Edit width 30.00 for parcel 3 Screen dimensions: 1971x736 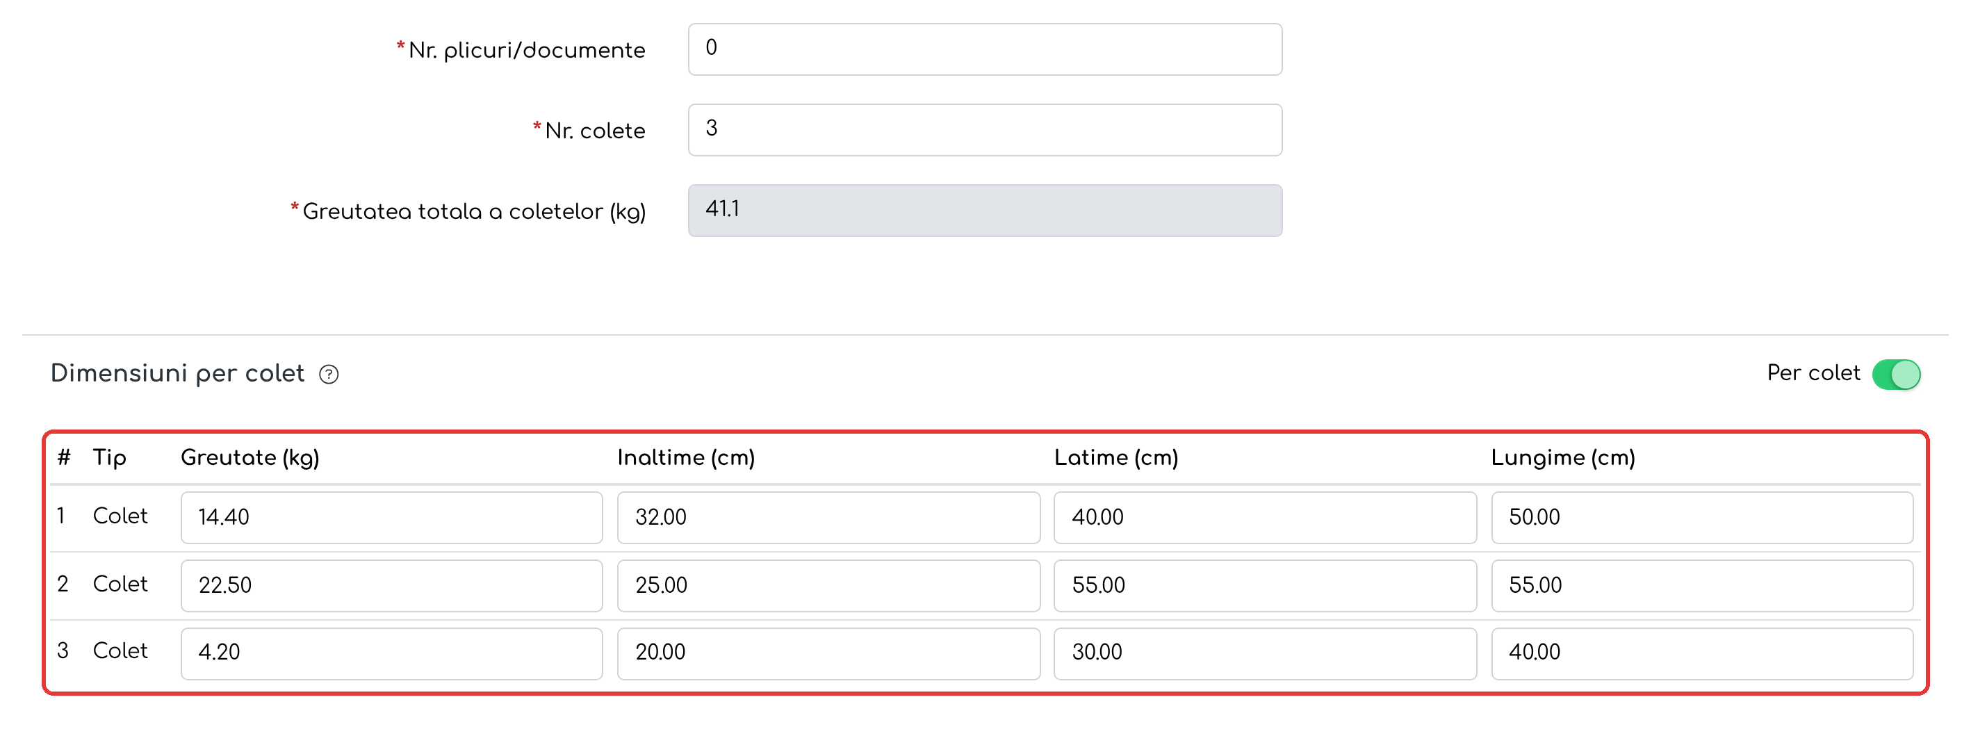(1265, 653)
